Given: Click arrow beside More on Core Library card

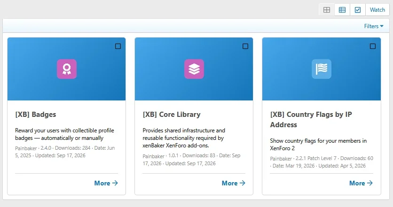Looking at the screenshot, I should (x=243, y=183).
